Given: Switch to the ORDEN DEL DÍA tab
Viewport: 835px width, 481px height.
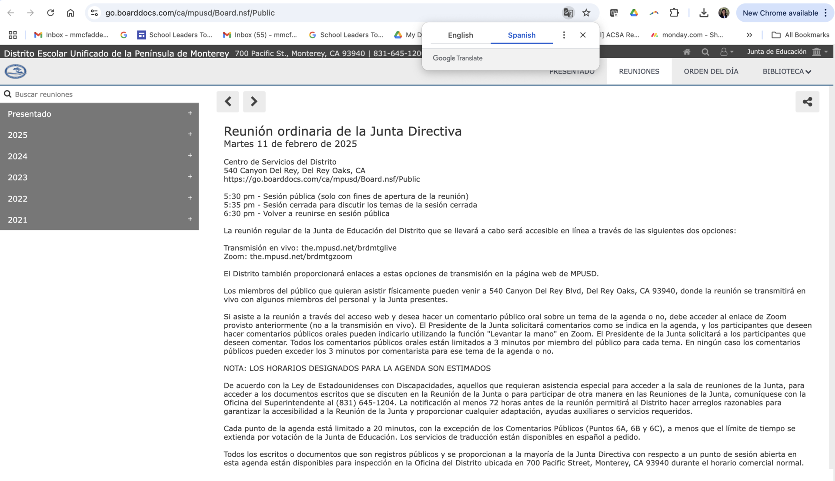Looking at the screenshot, I should (711, 71).
